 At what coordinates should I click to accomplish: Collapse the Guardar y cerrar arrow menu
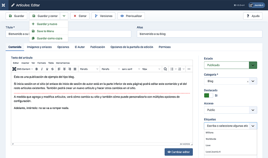64,16
